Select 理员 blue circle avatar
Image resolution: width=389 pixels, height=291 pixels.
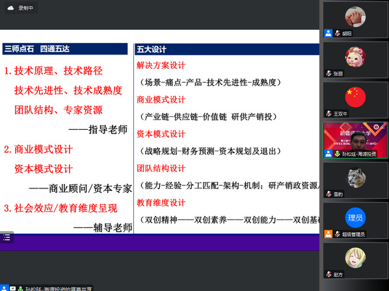pyautogui.click(x=355, y=218)
